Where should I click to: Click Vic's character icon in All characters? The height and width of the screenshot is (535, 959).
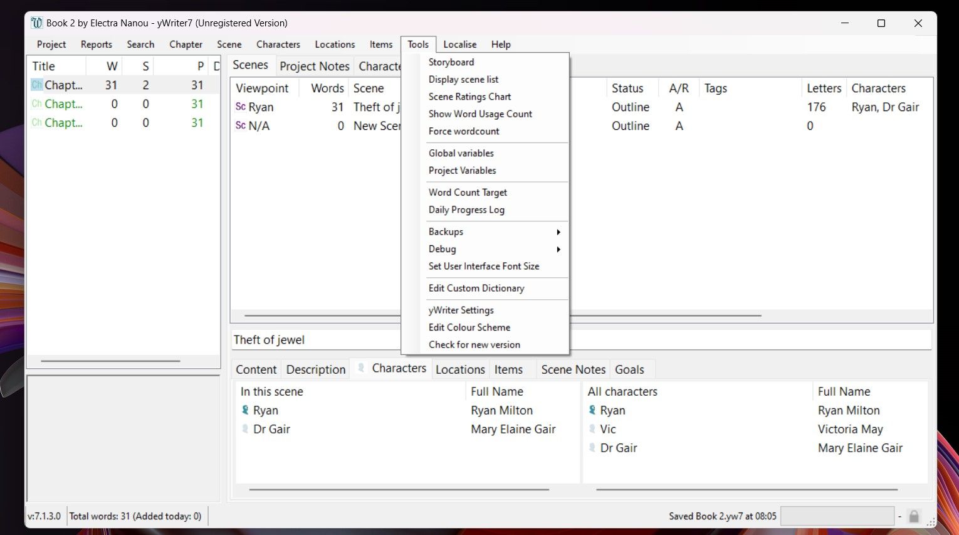[592, 429]
